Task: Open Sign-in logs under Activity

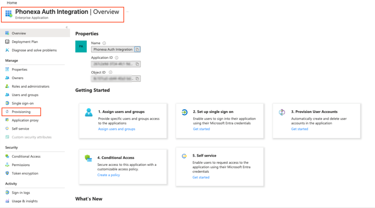Action: coord(21,193)
